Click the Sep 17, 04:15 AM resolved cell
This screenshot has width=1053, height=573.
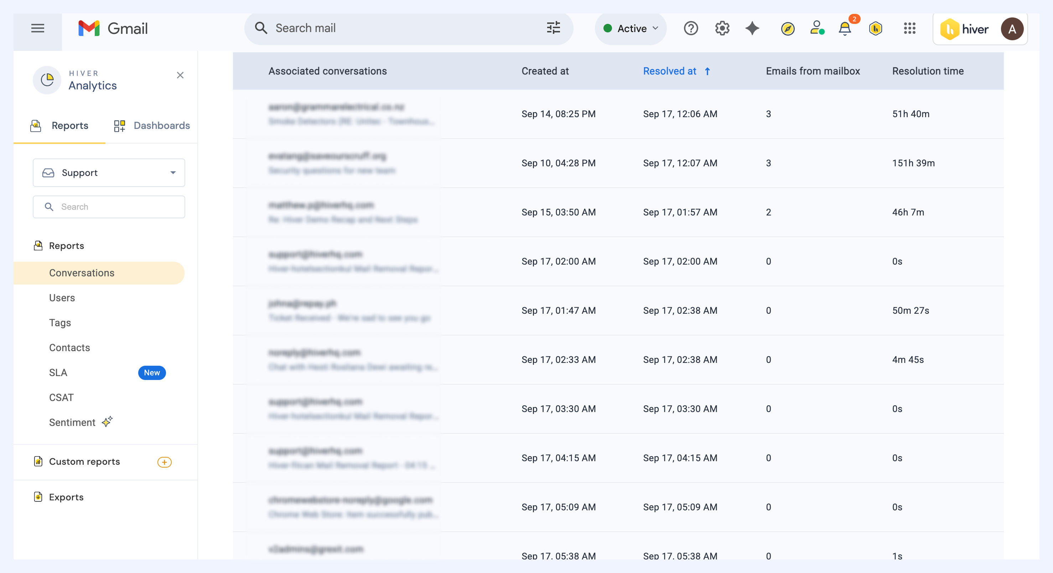[680, 458]
